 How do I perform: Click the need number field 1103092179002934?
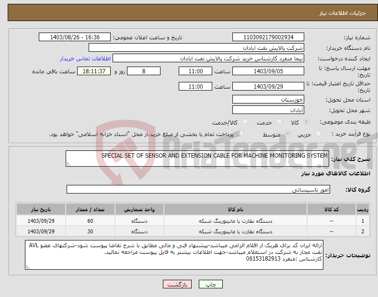coord(268,37)
